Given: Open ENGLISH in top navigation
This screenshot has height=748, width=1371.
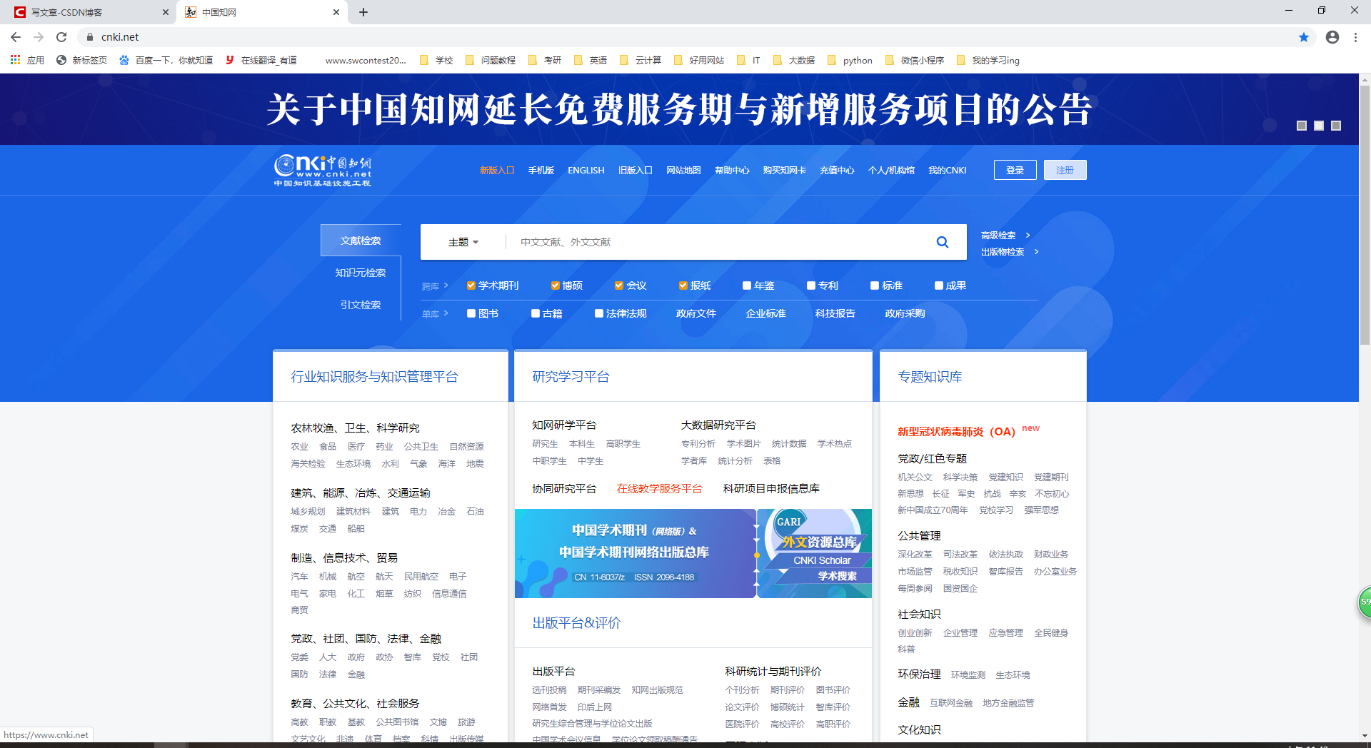Looking at the screenshot, I should pos(586,171).
